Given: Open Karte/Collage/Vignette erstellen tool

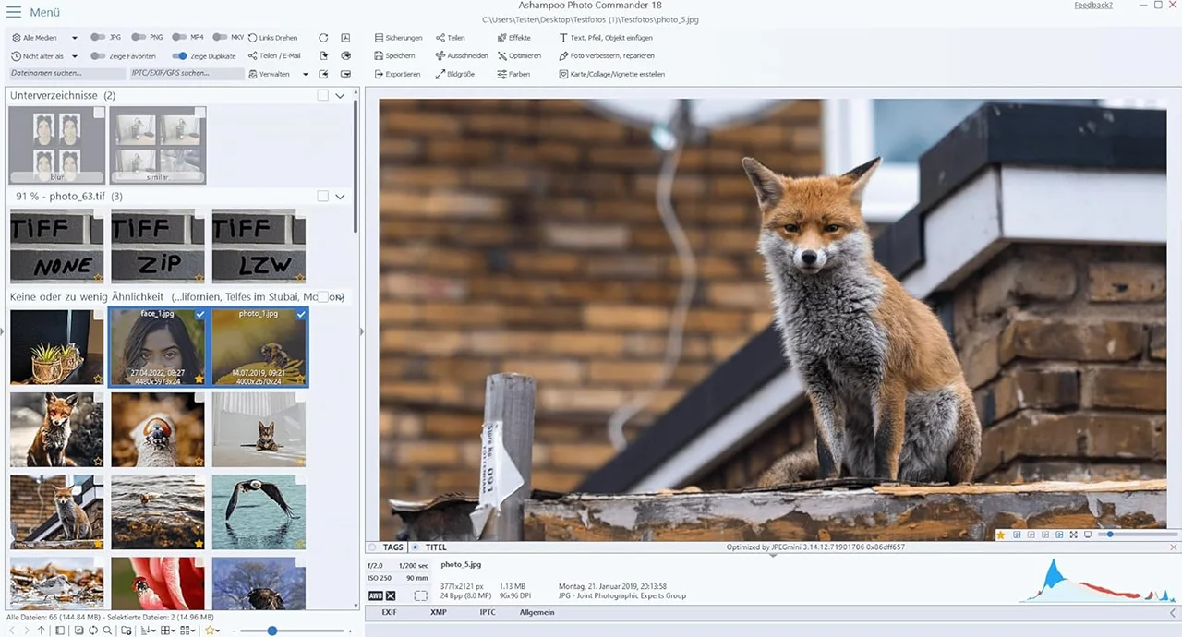Looking at the screenshot, I should point(611,74).
